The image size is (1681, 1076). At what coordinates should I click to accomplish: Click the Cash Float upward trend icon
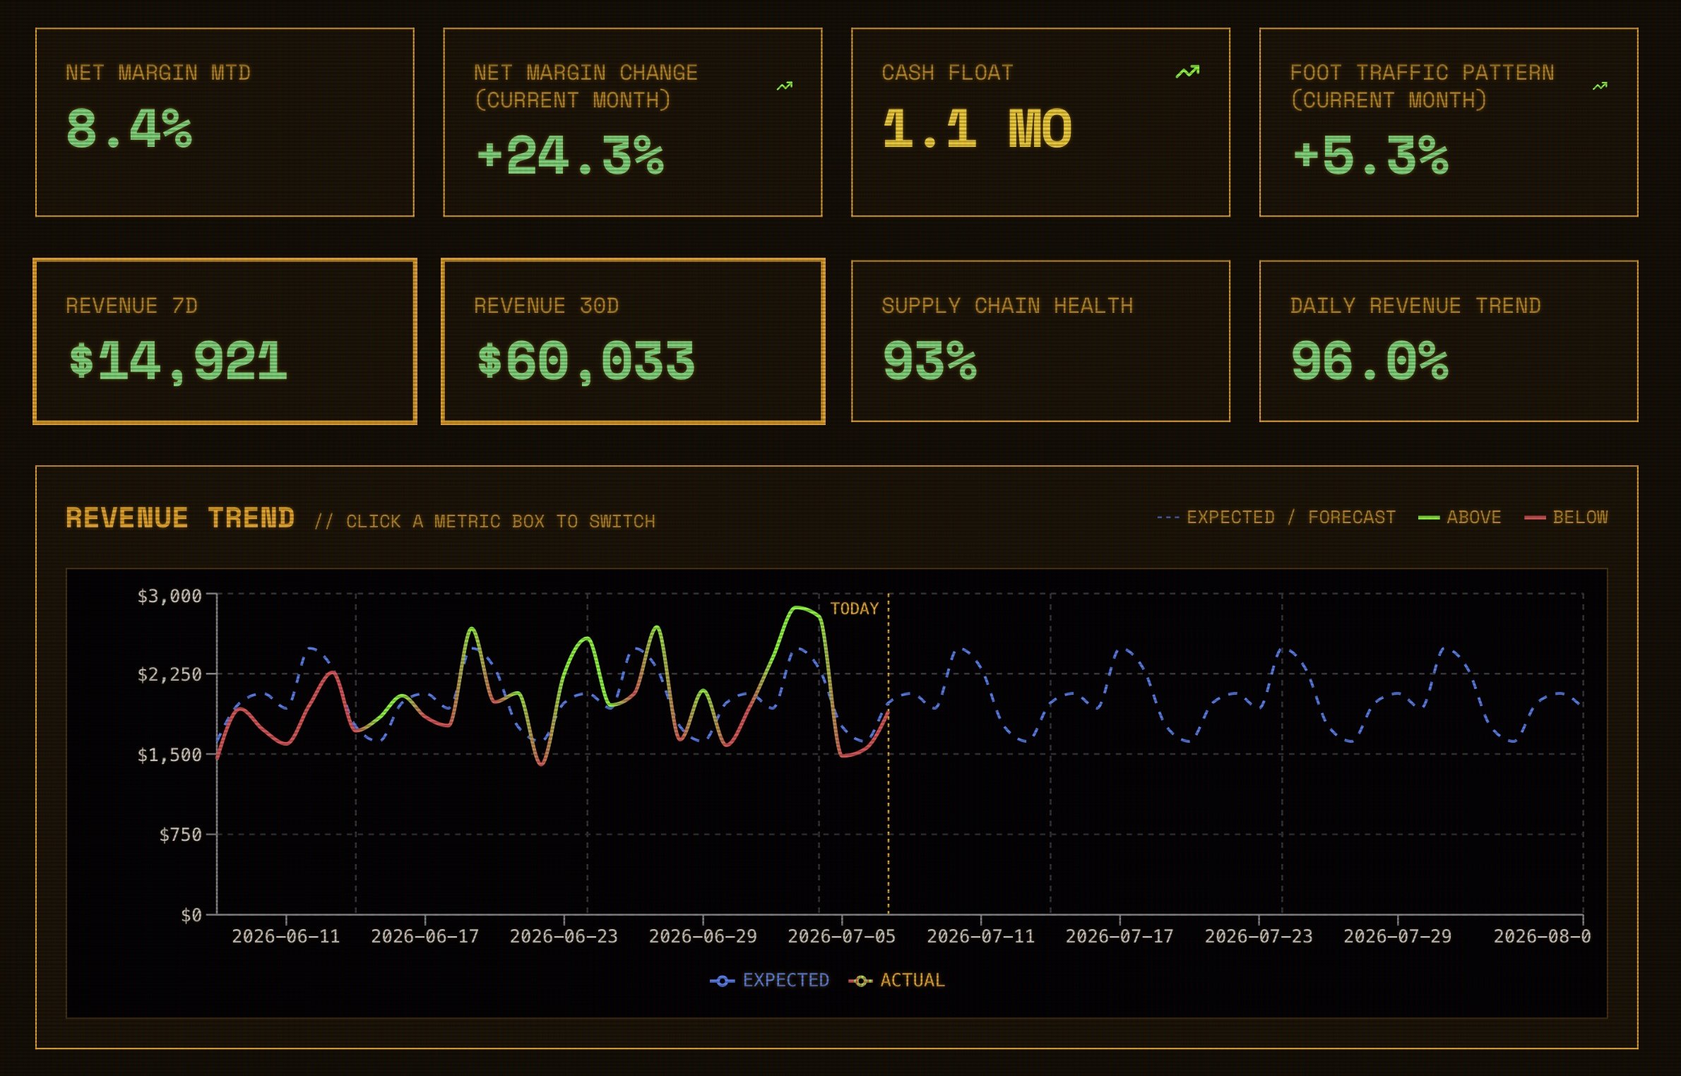pos(1188,72)
